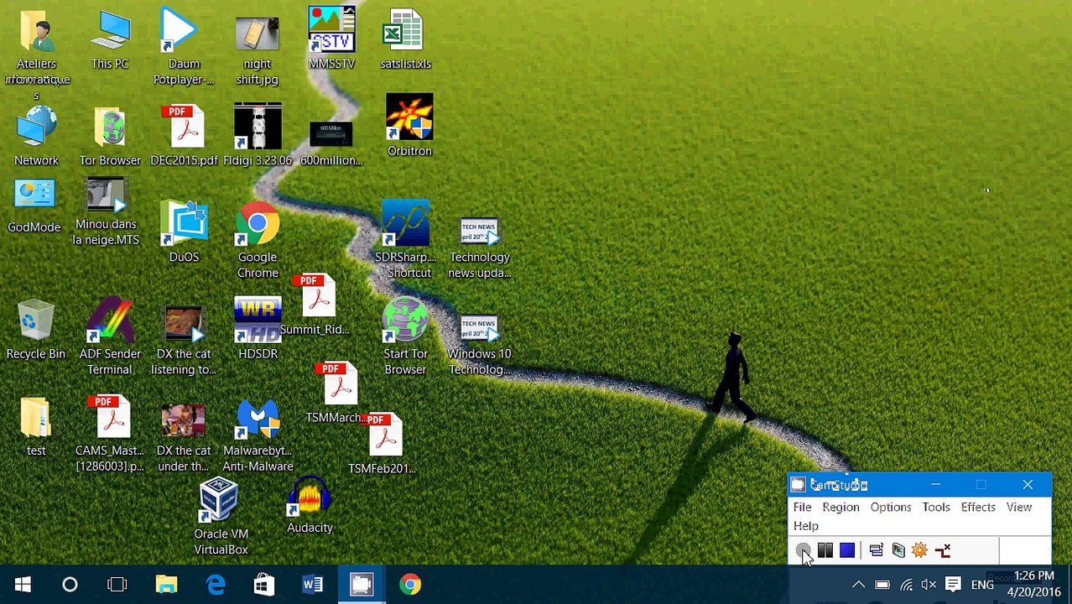The image size is (1072, 604).
Task: Open the Effects menu in CamStudio
Action: [x=978, y=507]
